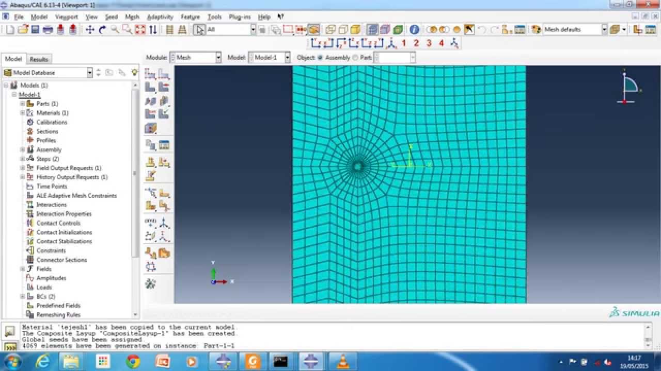Click the Color Code palette icon
Viewport: 661px width, 371px height.
[x=536, y=29]
